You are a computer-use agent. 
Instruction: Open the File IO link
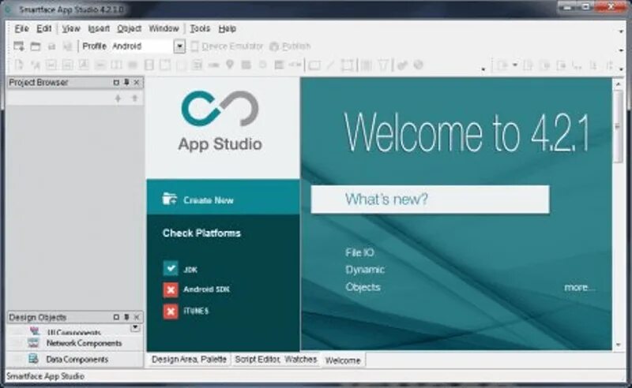tap(359, 252)
